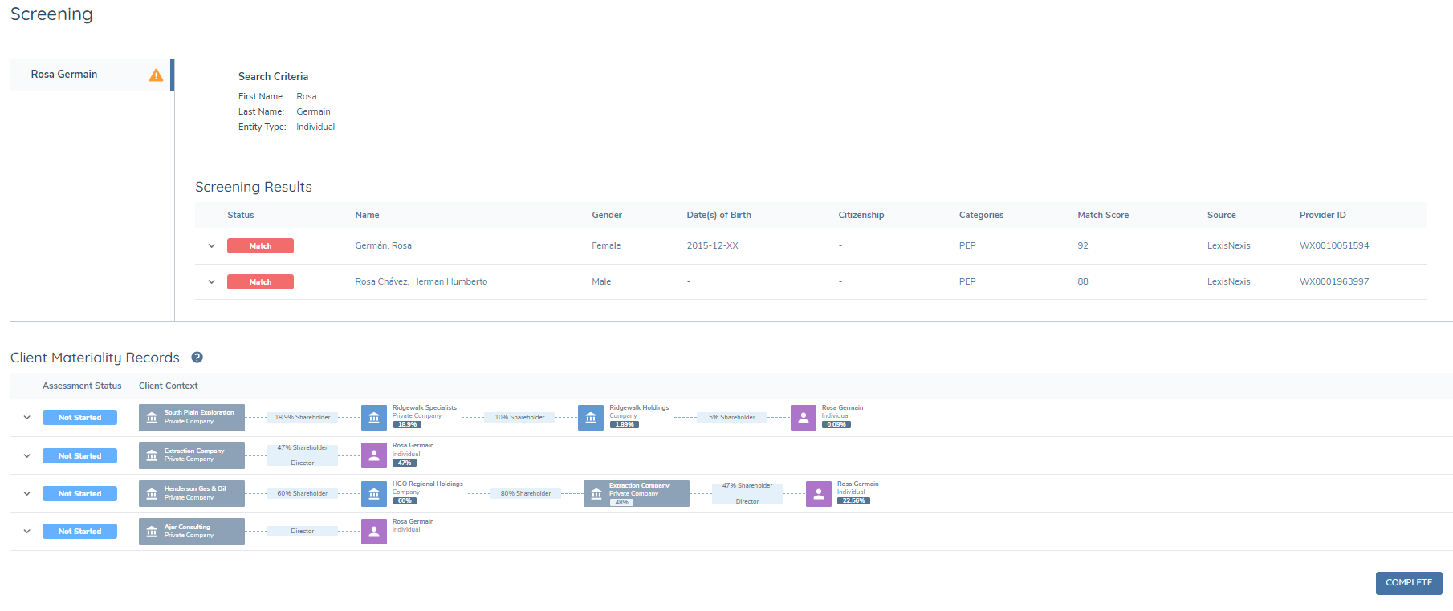Click the 60% Shareholder relationship label
The height and width of the screenshot is (611, 1453).
coord(303,493)
